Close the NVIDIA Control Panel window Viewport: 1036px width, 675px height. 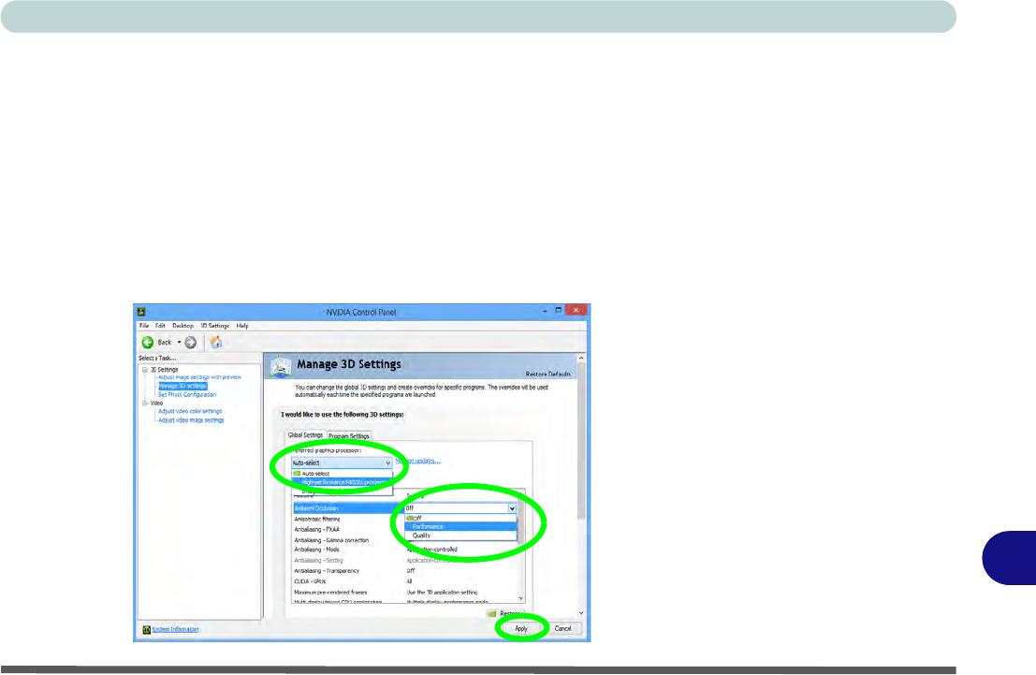point(576,310)
